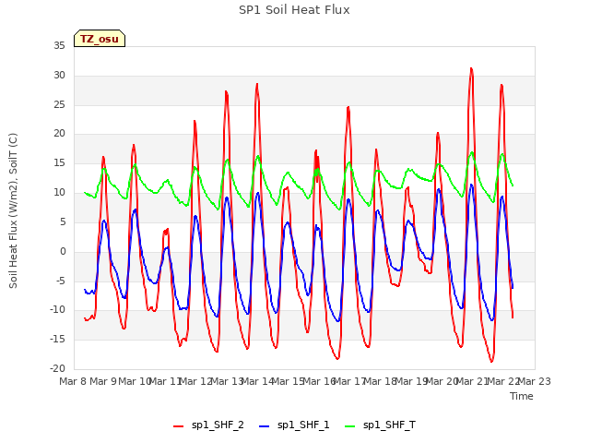590x443 pixels.
Task: Click the 25 y-axis tick label
Action: pyautogui.click(x=59, y=104)
